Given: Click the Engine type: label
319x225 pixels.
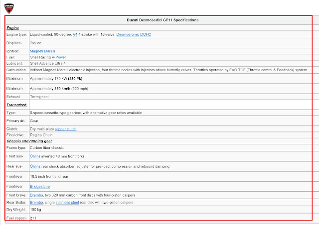Looking at the screenshot, I should pyautogui.click(x=16, y=34).
